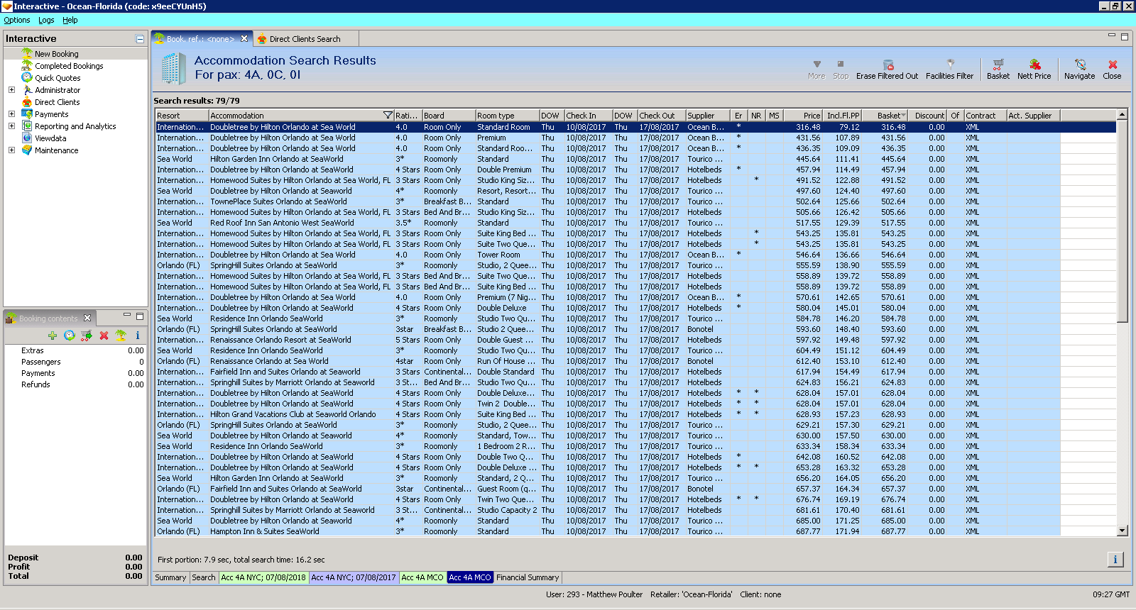Click the Navigate compass icon
Viewport: 1136px width, 610px height.
(1079, 65)
